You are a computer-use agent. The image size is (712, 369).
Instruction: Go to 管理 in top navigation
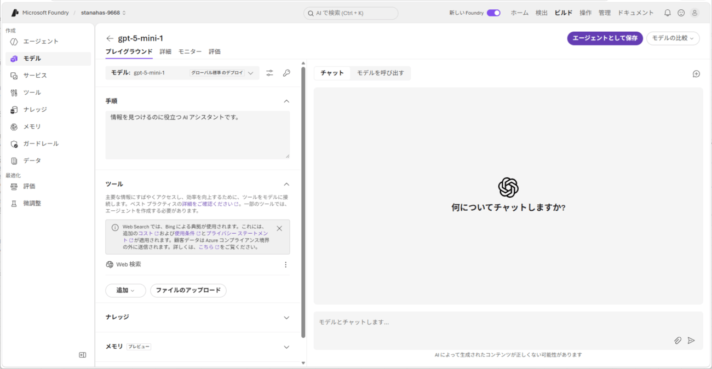click(x=605, y=13)
